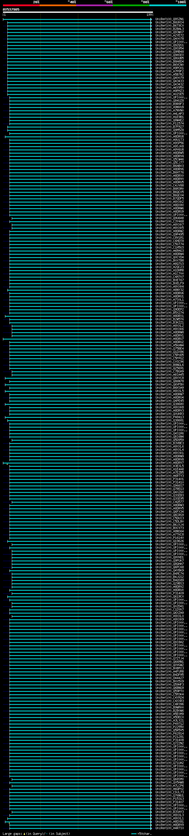The image size is (189, 836).
Task: Select the UniRef100_Q25691 label
Action: (170, 368)
